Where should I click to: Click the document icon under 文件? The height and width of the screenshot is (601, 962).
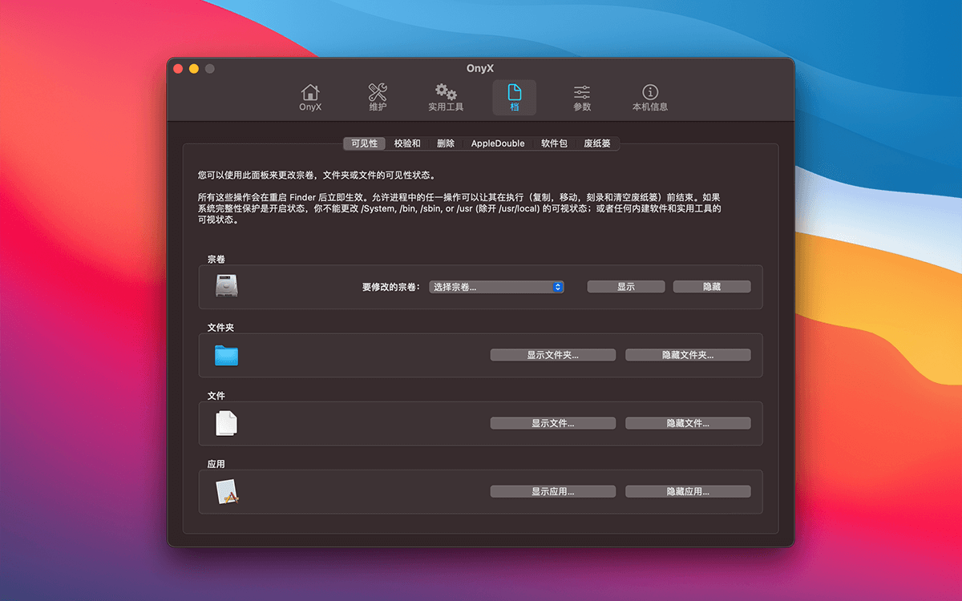227,423
